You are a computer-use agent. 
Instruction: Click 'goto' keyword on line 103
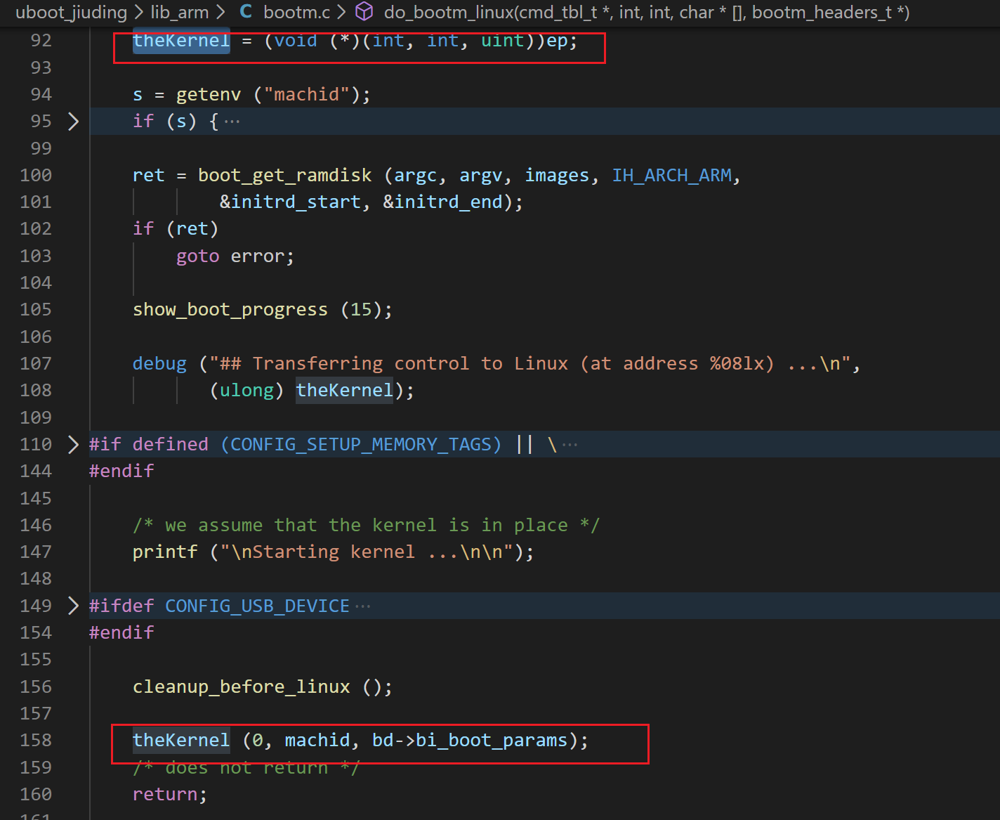(x=198, y=256)
